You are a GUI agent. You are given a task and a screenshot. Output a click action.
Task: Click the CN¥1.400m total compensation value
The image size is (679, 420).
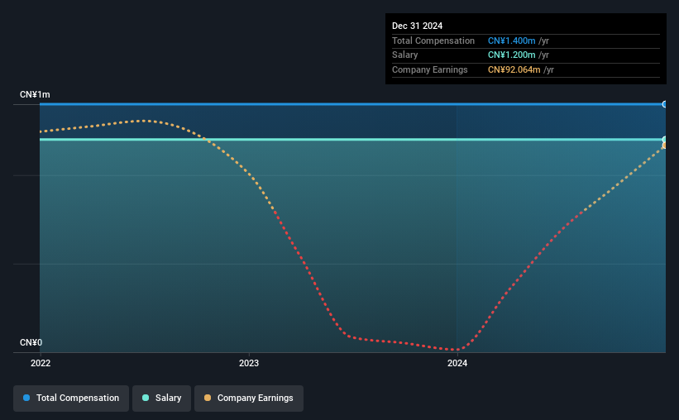coord(511,41)
